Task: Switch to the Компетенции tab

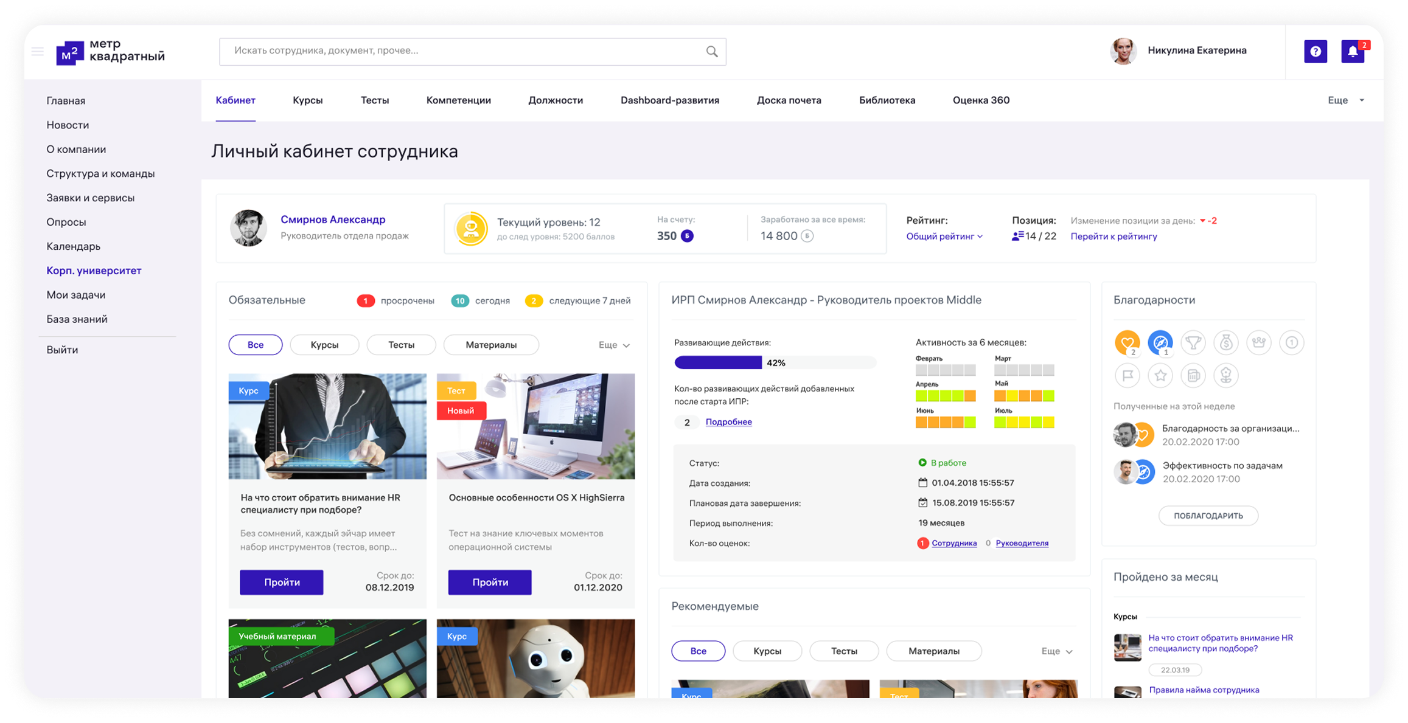Action: click(x=458, y=100)
